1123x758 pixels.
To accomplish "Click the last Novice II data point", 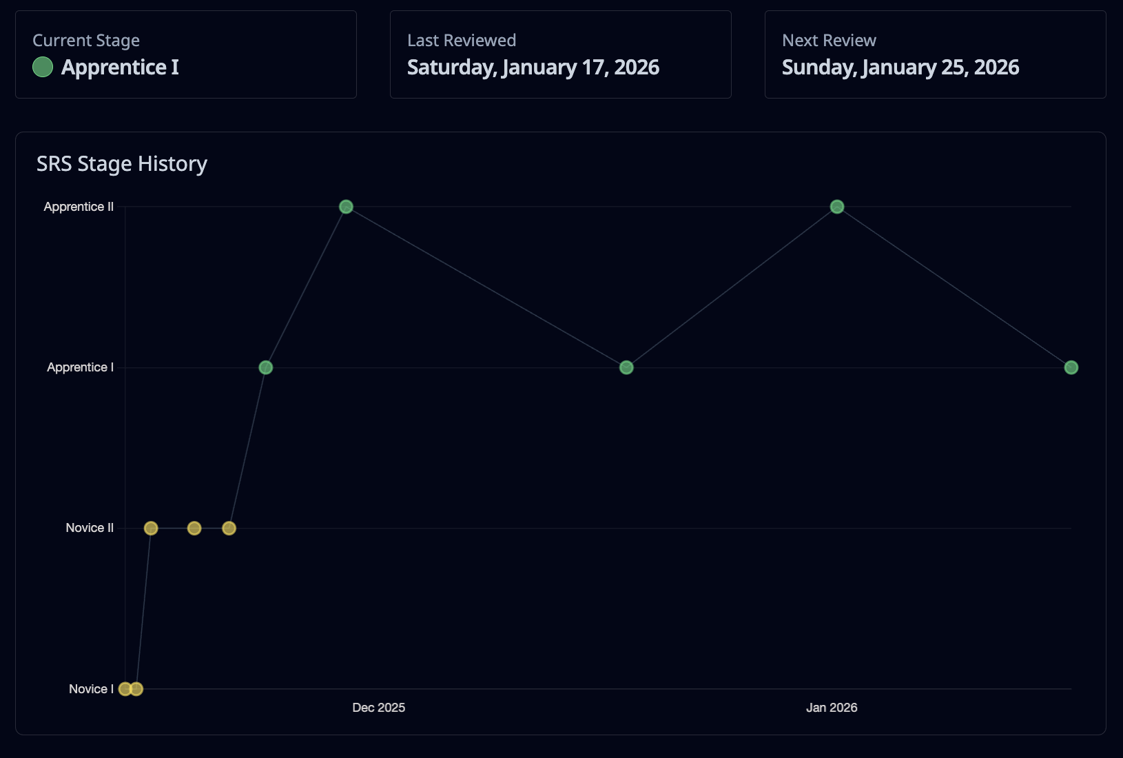I will click(x=229, y=528).
